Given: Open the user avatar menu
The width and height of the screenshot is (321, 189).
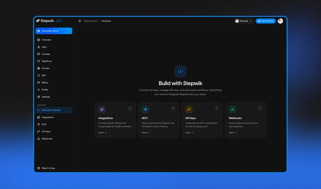Looking at the screenshot, I should 280,21.
